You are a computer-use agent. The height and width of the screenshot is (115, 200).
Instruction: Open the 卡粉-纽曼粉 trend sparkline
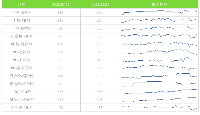click(x=159, y=12)
